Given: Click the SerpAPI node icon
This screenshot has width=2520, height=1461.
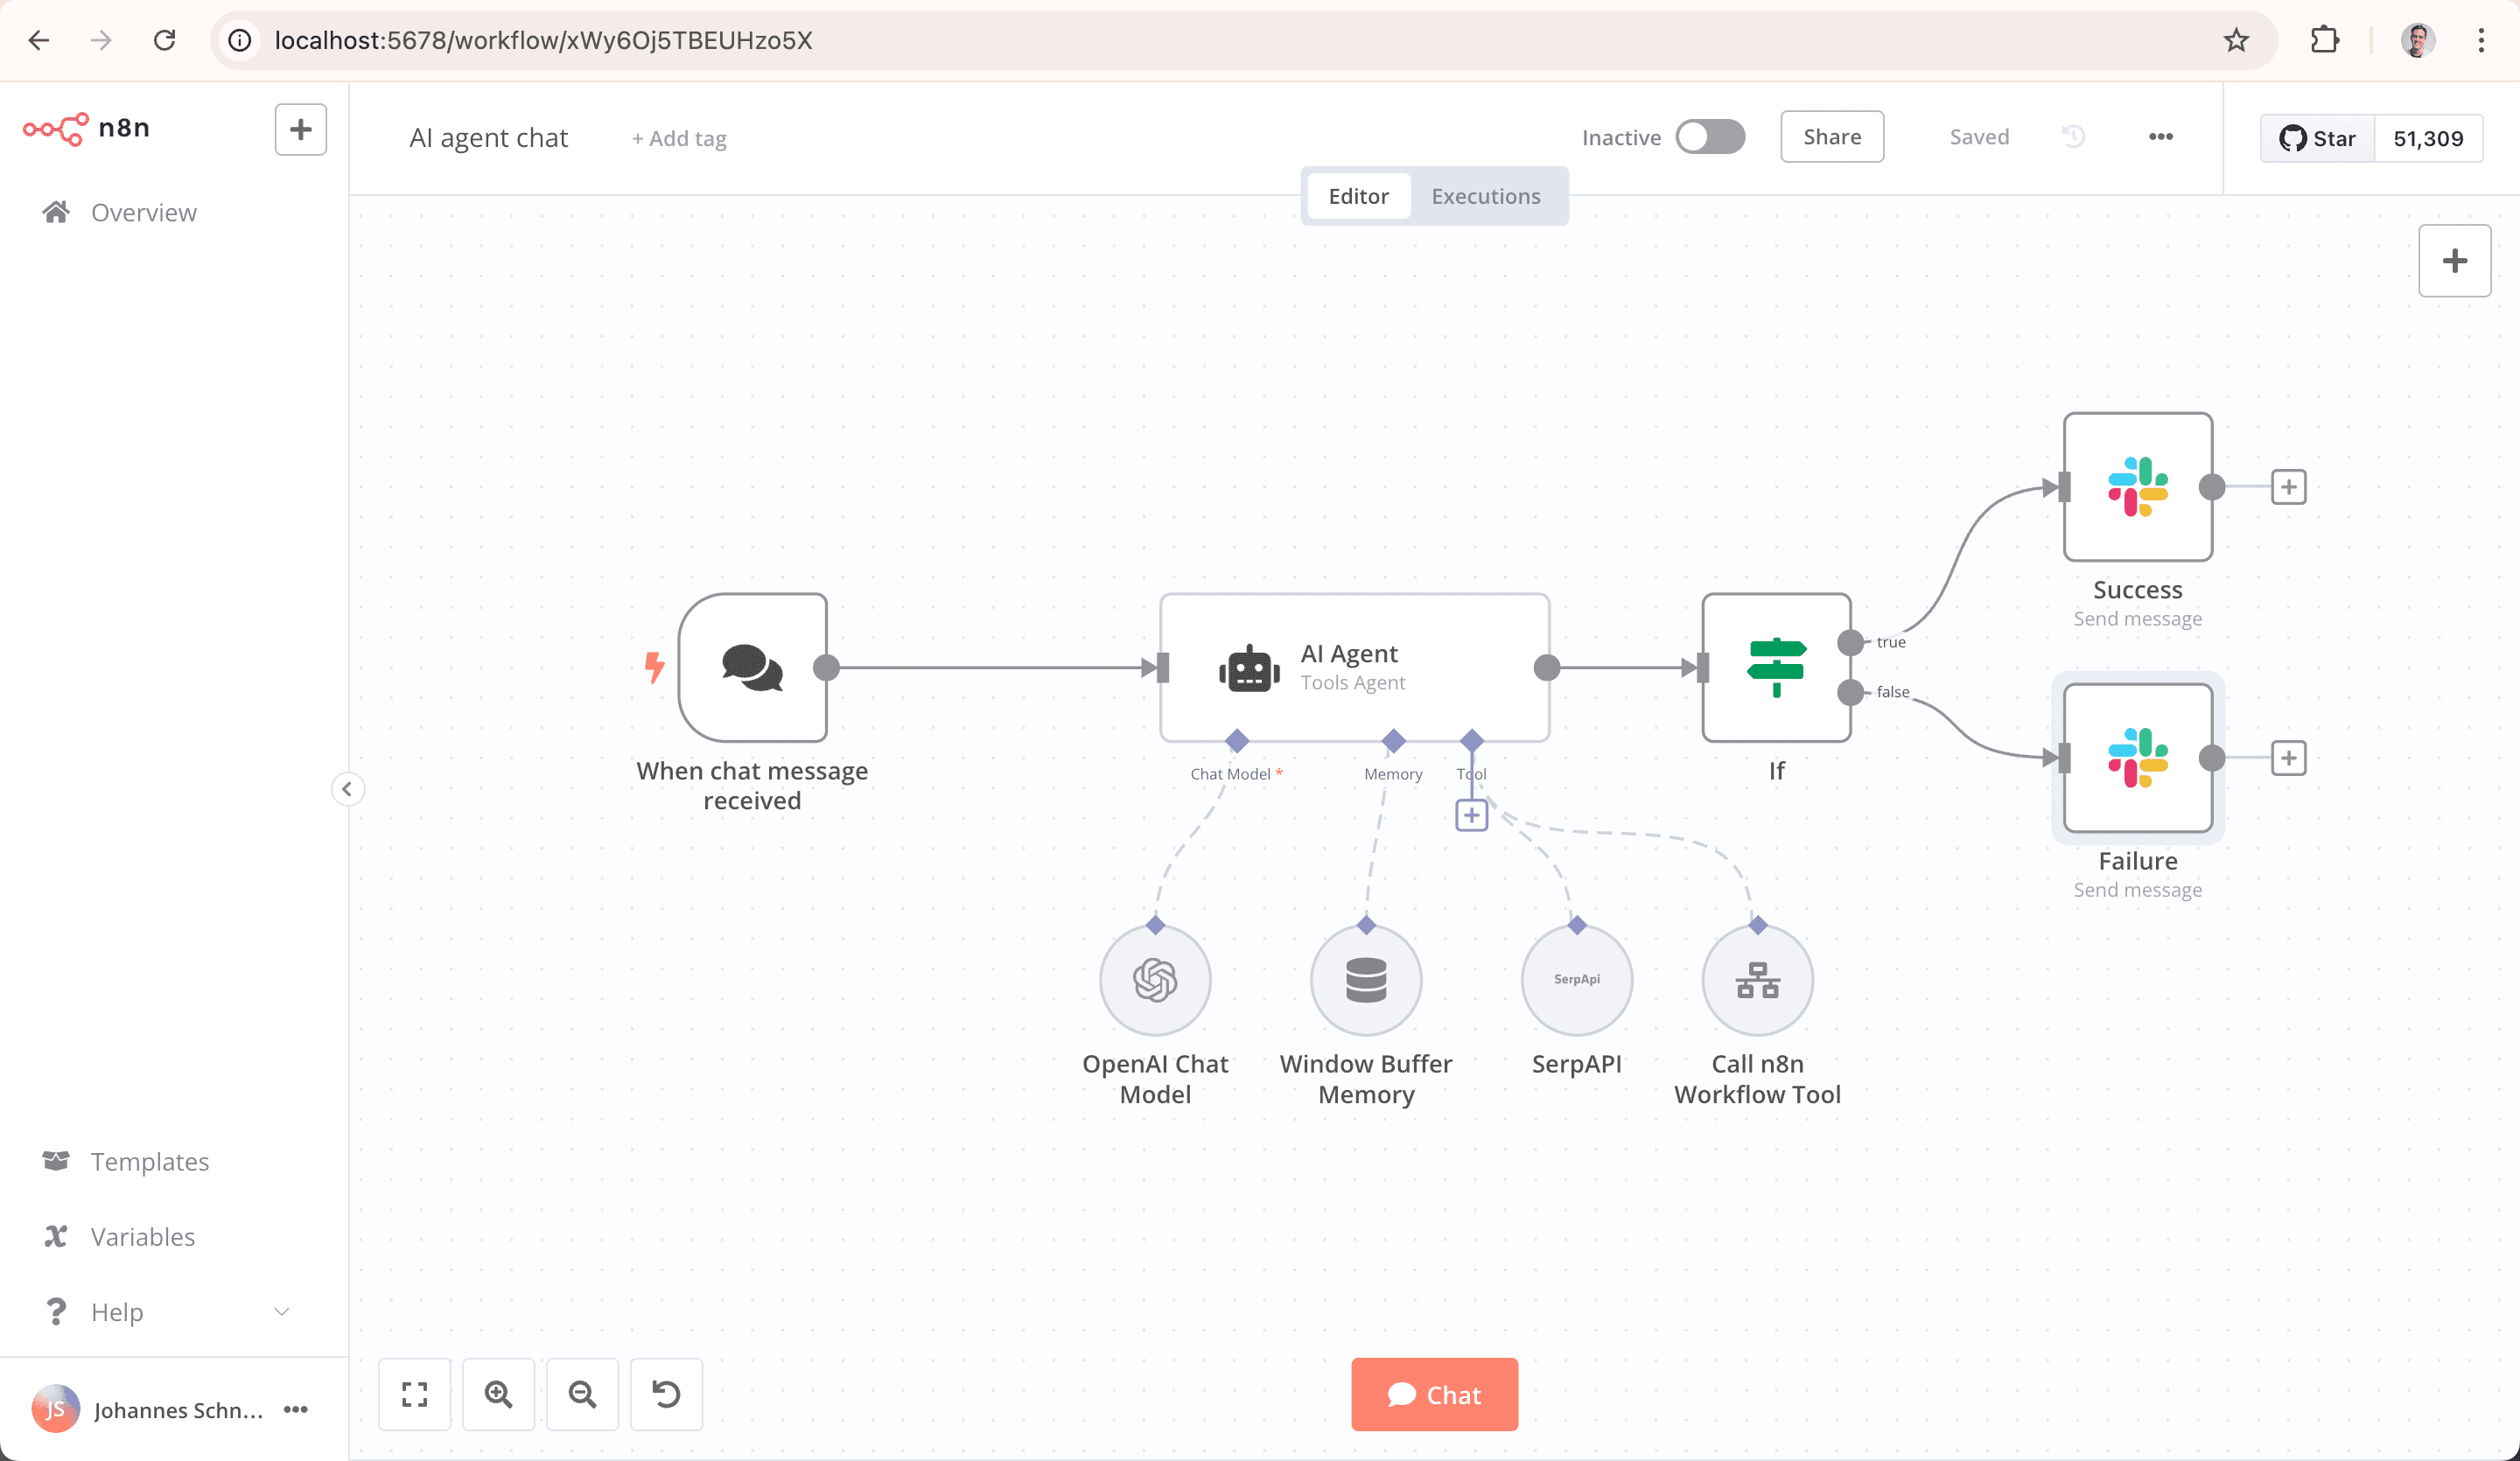Looking at the screenshot, I should pos(1576,979).
